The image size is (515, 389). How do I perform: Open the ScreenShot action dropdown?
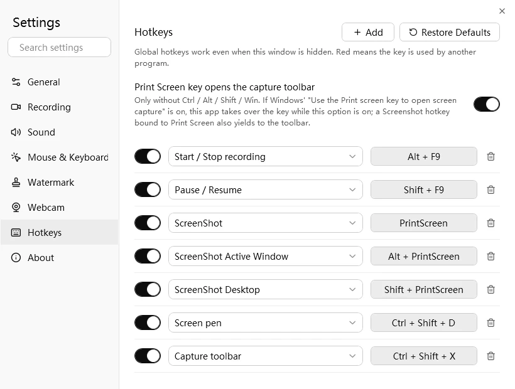266,223
